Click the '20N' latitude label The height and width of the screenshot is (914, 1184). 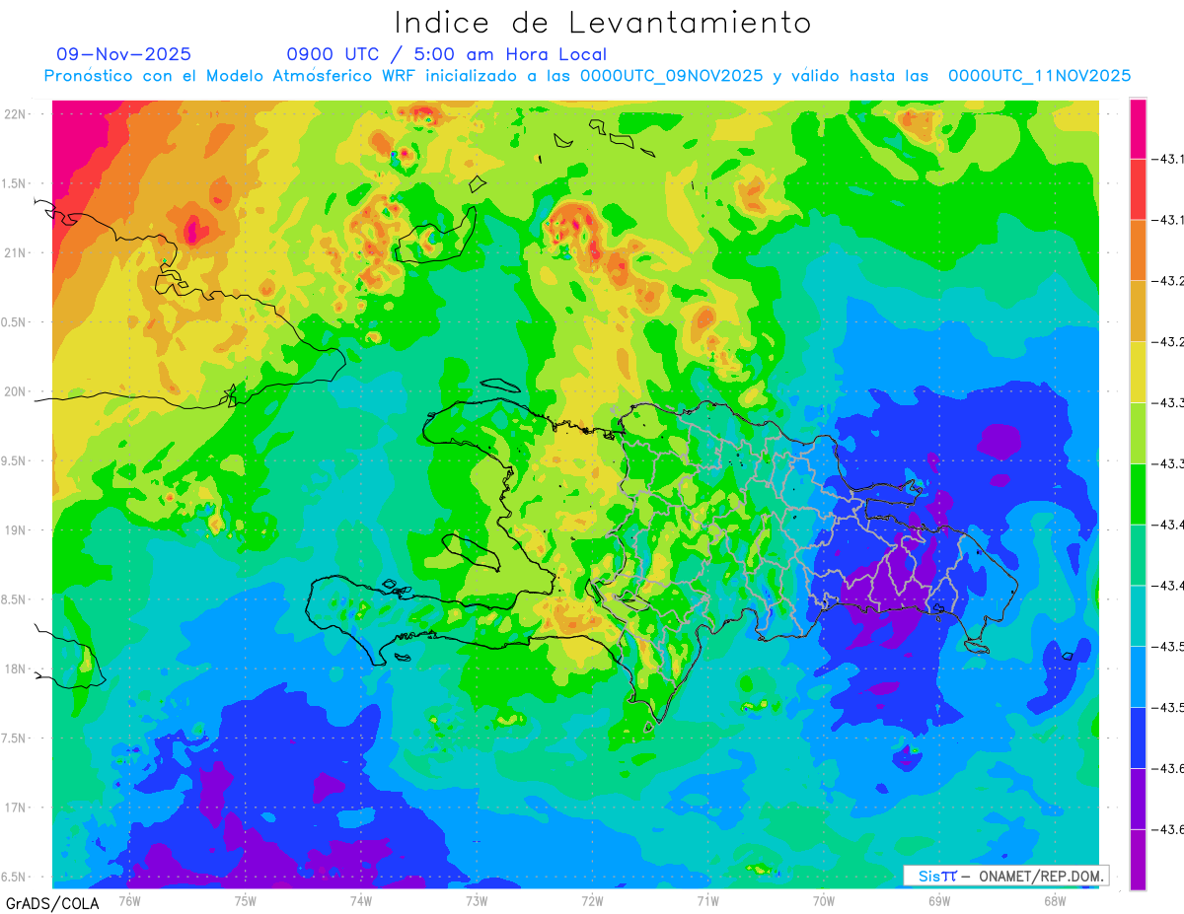tap(15, 391)
